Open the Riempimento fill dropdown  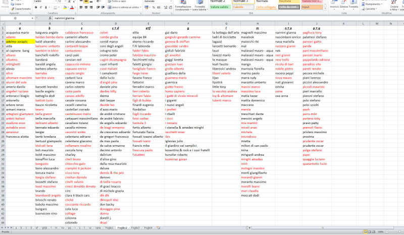tap(372, 5)
